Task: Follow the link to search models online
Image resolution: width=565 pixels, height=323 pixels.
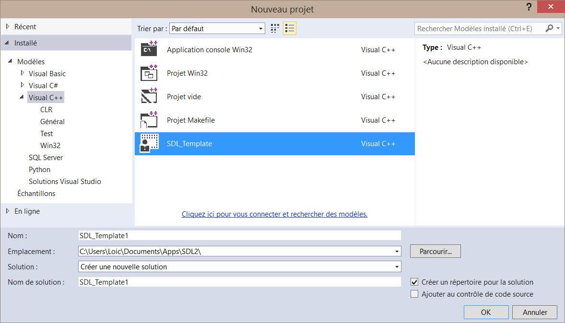Action: coord(274,214)
